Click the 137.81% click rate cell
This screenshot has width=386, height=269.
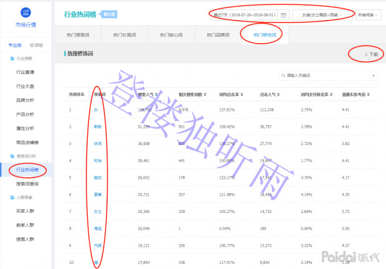click(x=227, y=110)
